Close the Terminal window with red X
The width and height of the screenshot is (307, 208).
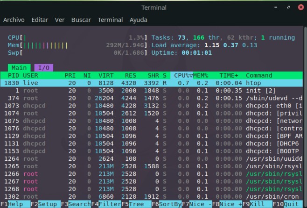[301, 7]
